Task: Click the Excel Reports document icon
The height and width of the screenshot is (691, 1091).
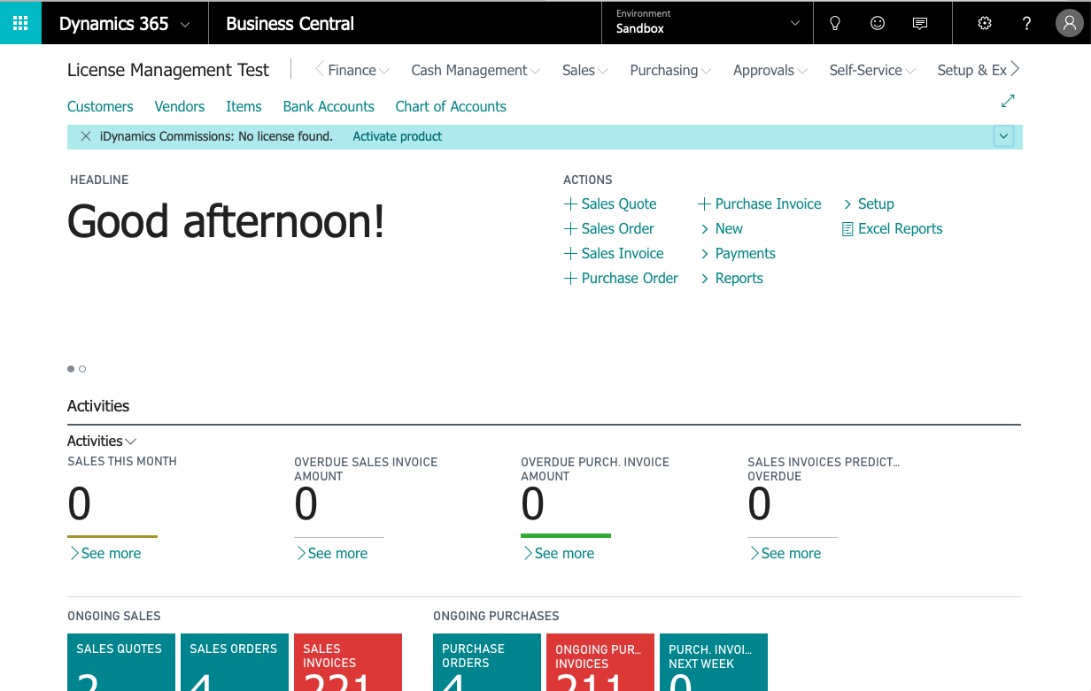Action: pyautogui.click(x=847, y=228)
